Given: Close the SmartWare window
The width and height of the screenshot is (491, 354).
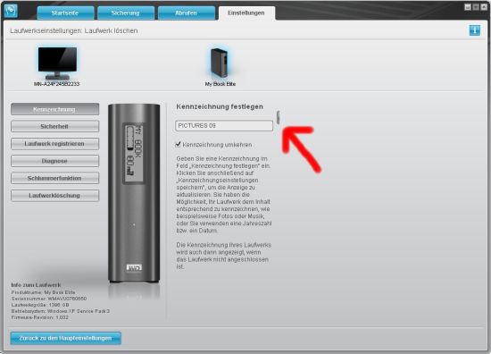Looking at the screenshot, I should click(x=484, y=7).
